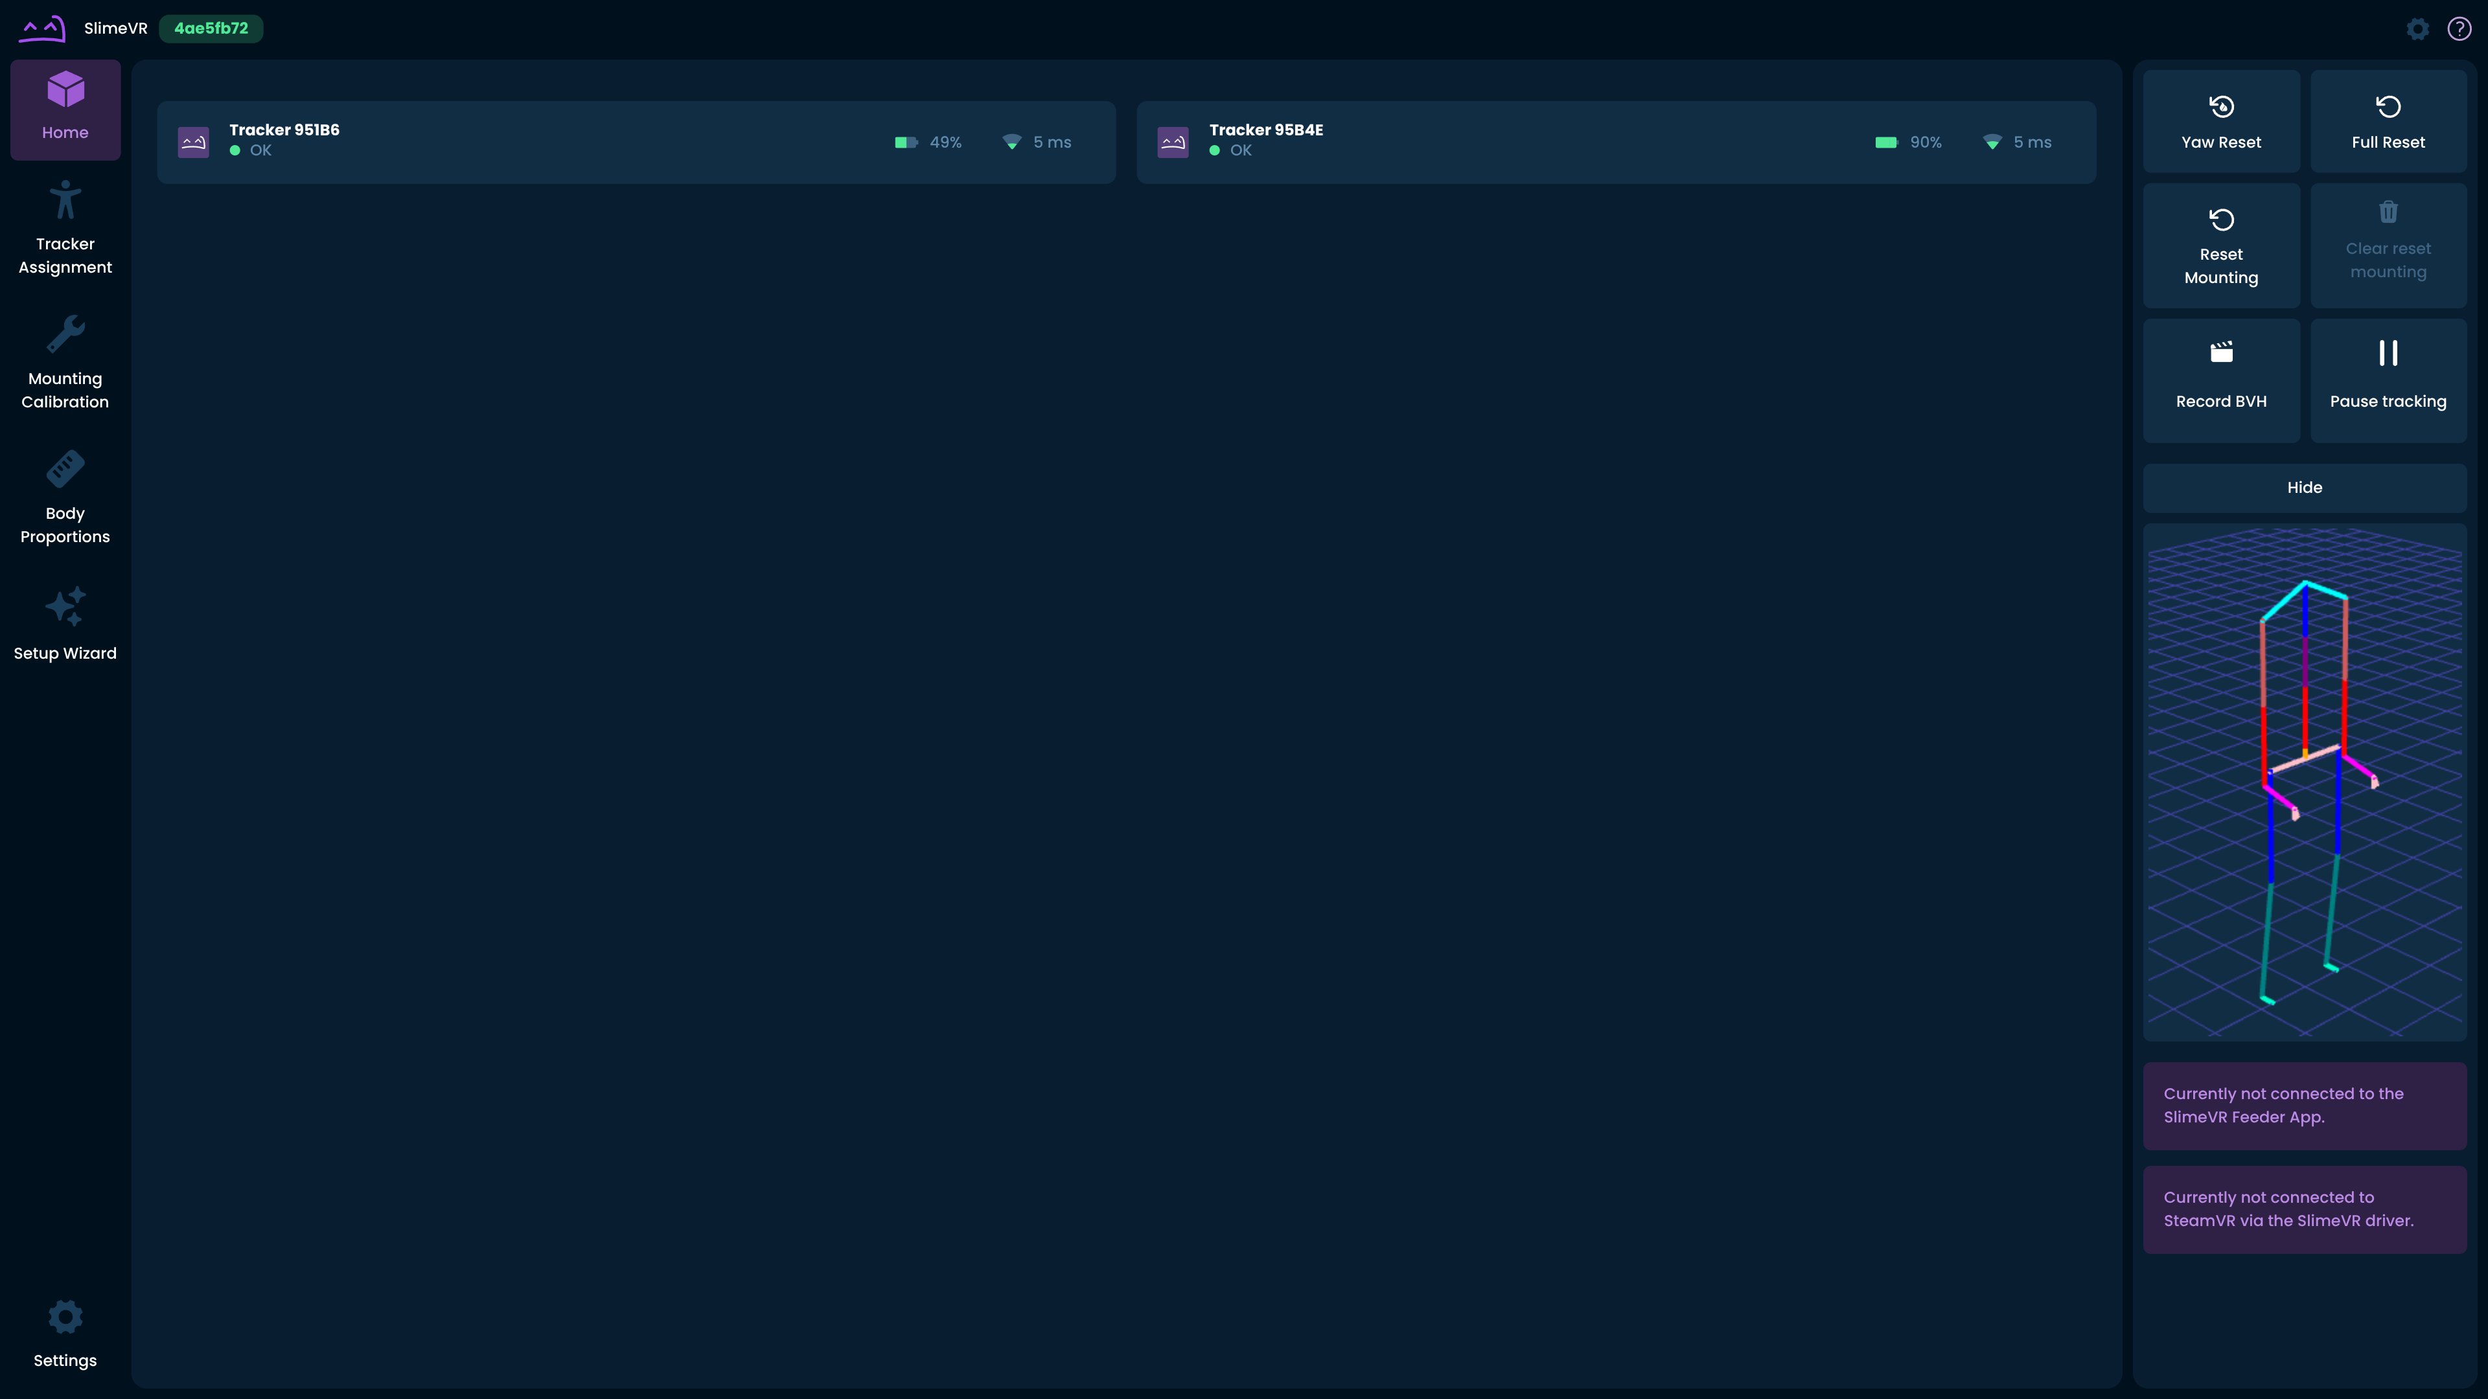Screen dimensions: 2488x1399
Task: Open Mounting Calibration wrench page
Action: pos(65,363)
